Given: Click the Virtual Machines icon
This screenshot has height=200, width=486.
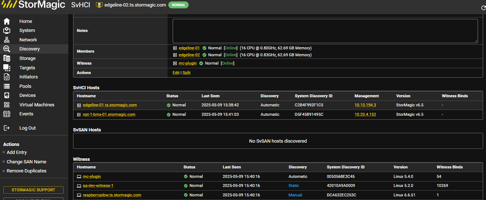Looking at the screenshot, I should pyautogui.click(x=7, y=105).
